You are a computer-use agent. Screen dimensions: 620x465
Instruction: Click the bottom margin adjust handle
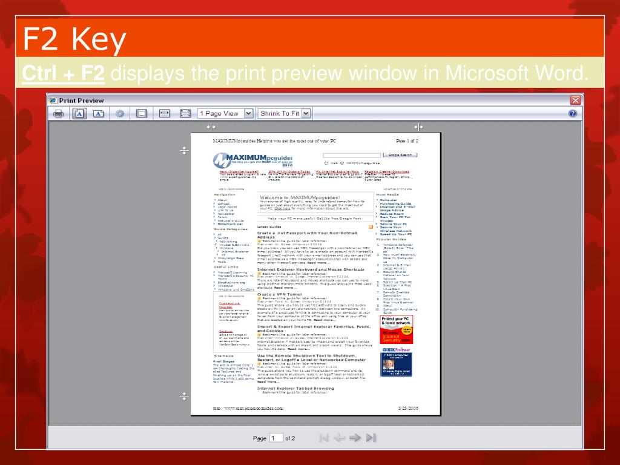click(184, 396)
